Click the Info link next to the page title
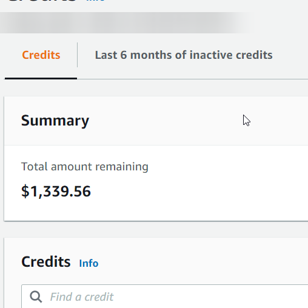Image resolution: width=308 pixels, height=308 pixels. pos(95,1)
